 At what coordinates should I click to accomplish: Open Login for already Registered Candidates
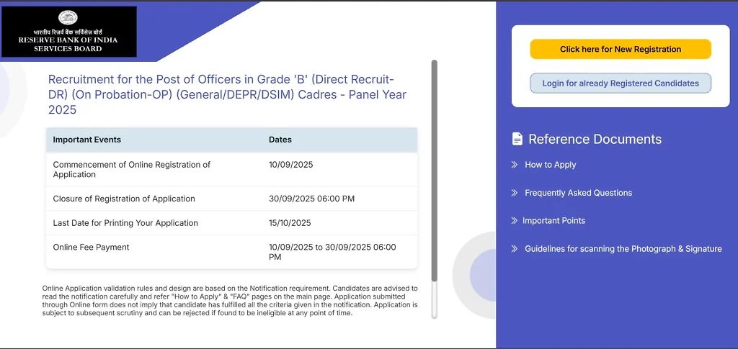pos(621,83)
